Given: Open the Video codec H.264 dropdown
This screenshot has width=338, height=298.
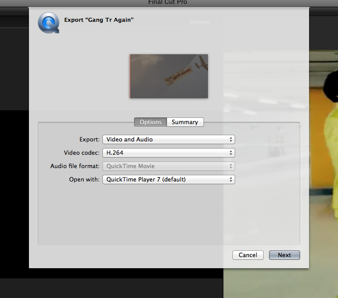Looking at the screenshot, I should pyautogui.click(x=169, y=153).
